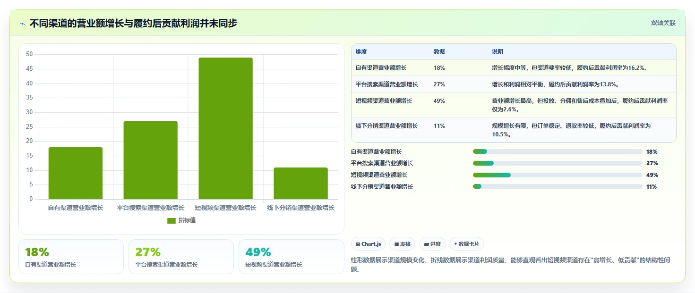Click the 线下分销渠道营业额增长 11% progress bar
The height and width of the screenshot is (293, 695).
click(x=558, y=186)
